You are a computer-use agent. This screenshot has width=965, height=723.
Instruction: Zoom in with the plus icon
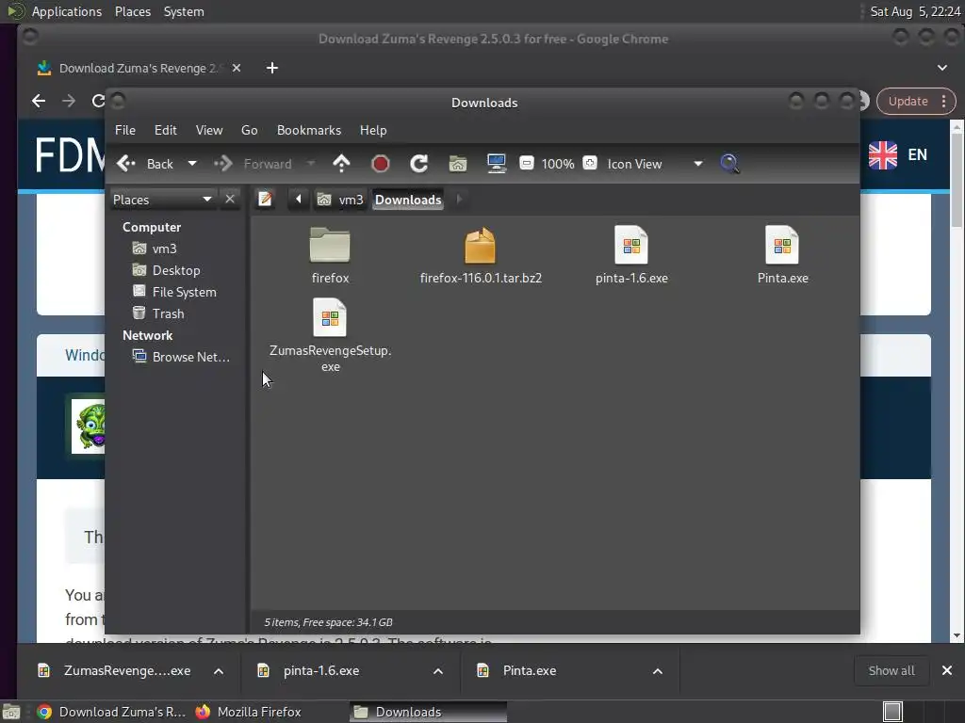tap(590, 163)
